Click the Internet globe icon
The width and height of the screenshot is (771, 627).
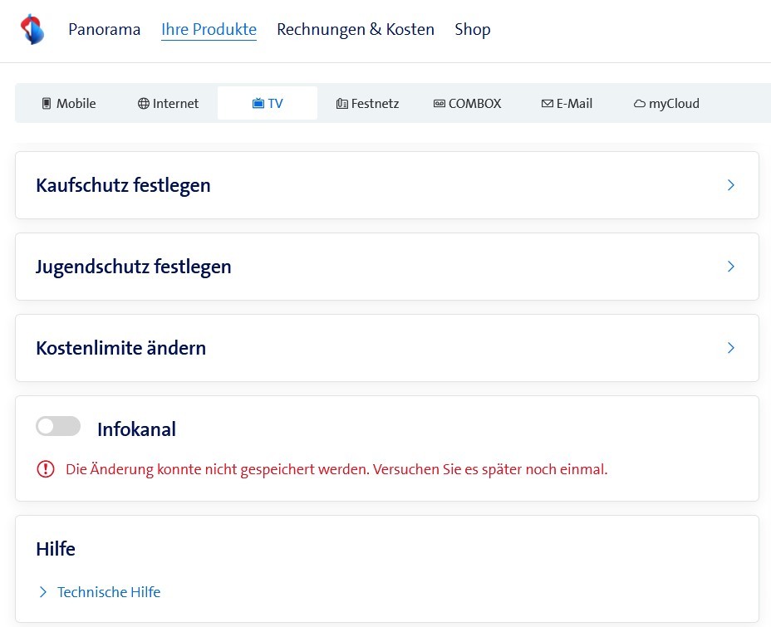click(x=144, y=104)
